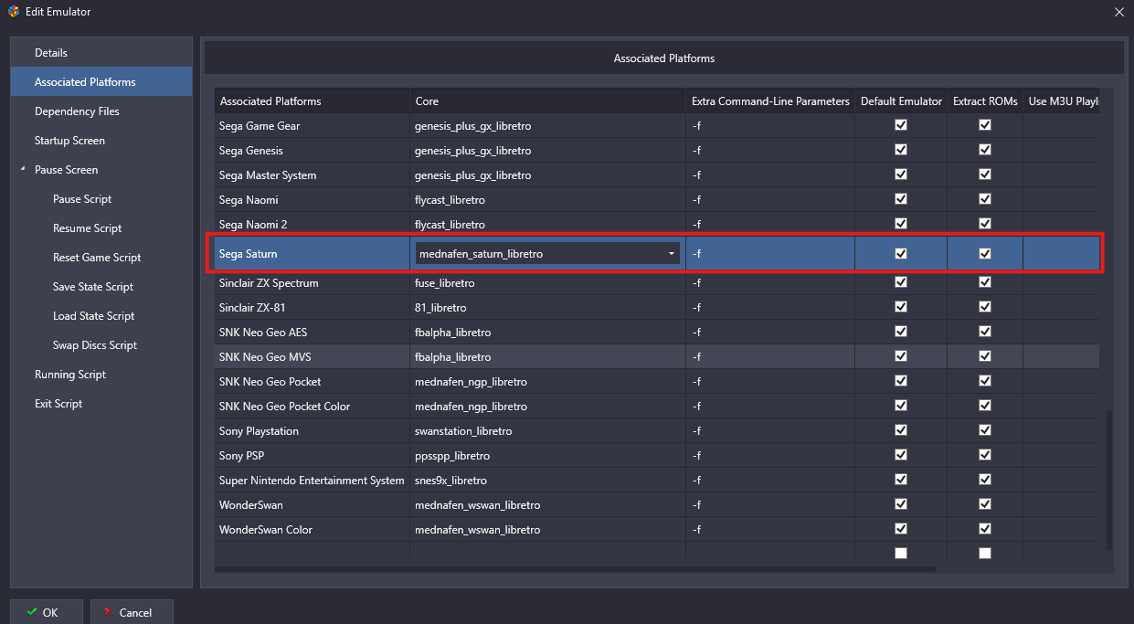Click the WonderSwan platform cell
The image size is (1134, 624).
pos(313,505)
